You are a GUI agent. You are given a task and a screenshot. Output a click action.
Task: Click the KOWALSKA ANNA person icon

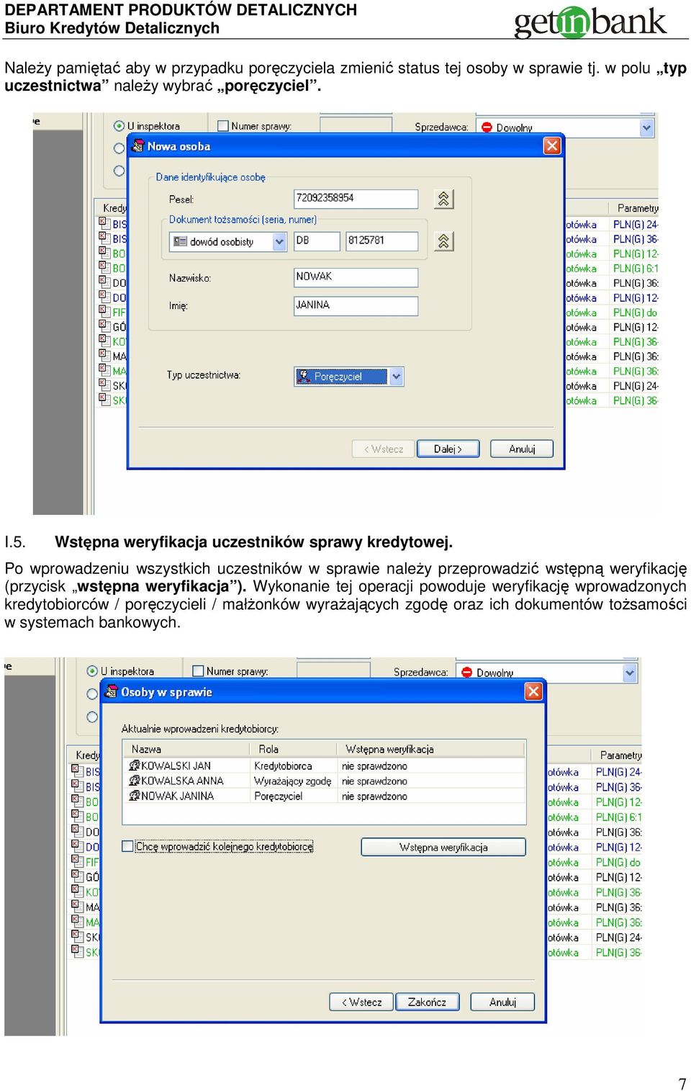[134, 781]
